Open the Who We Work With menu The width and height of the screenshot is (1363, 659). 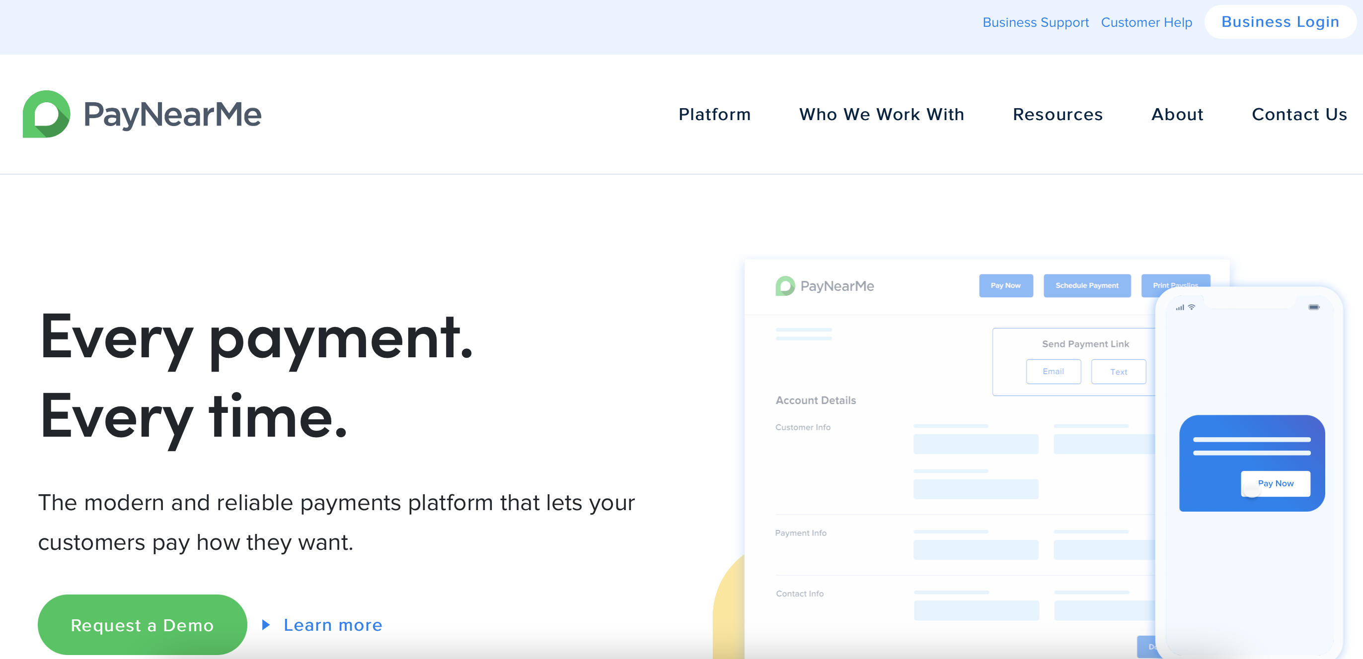coord(882,114)
